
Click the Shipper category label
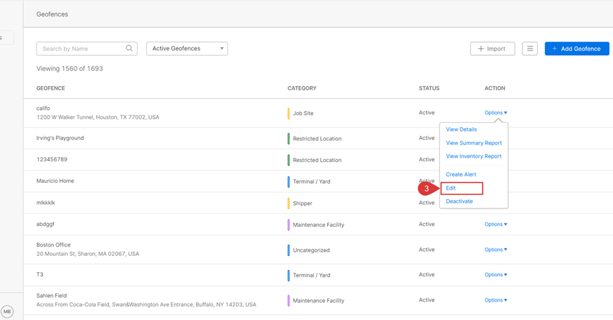[x=302, y=203]
